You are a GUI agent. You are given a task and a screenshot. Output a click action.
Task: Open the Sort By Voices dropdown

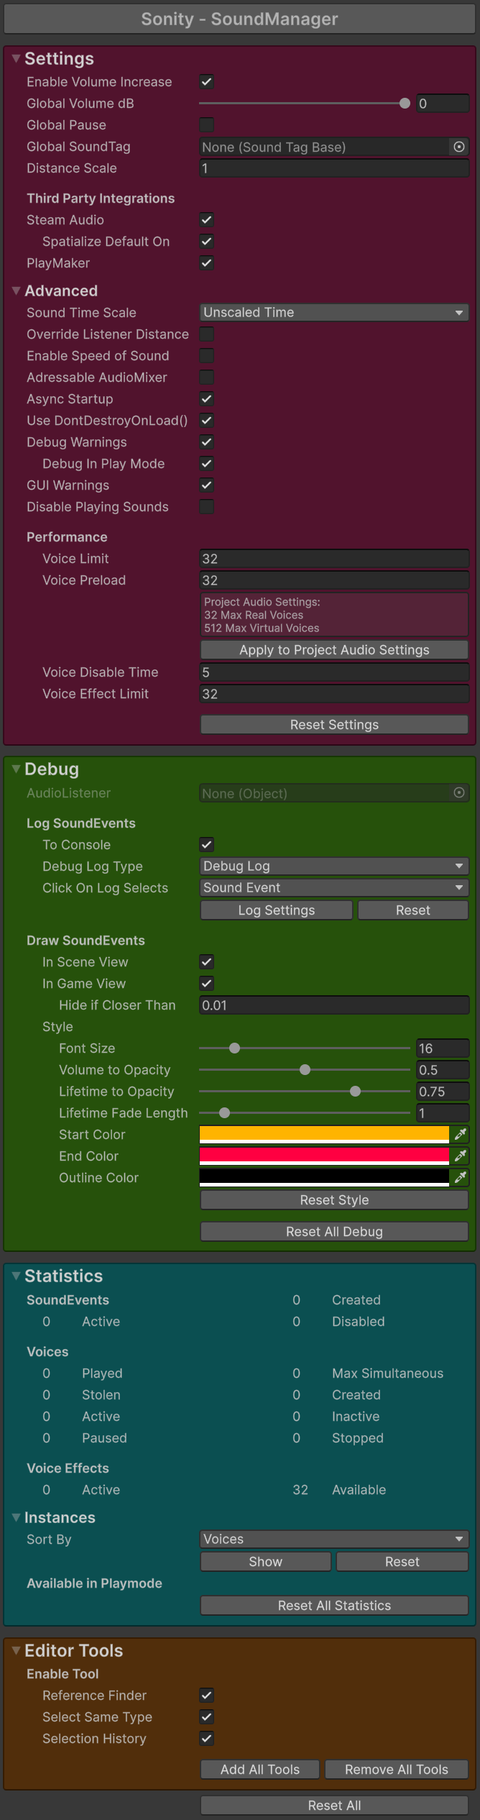(334, 1539)
